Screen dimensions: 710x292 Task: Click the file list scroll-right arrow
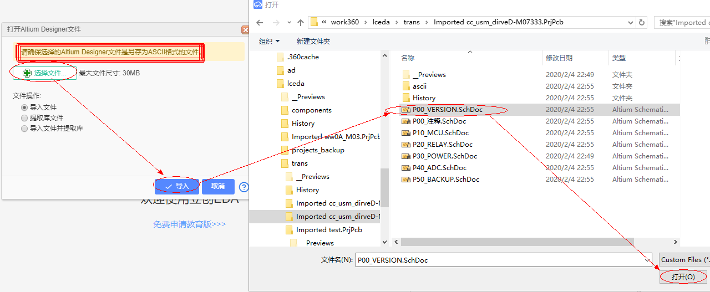click(676, 242)
